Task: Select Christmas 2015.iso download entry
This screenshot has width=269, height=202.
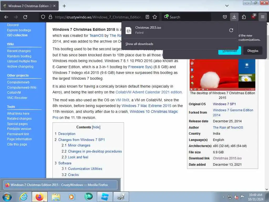Action: (180, 30)
